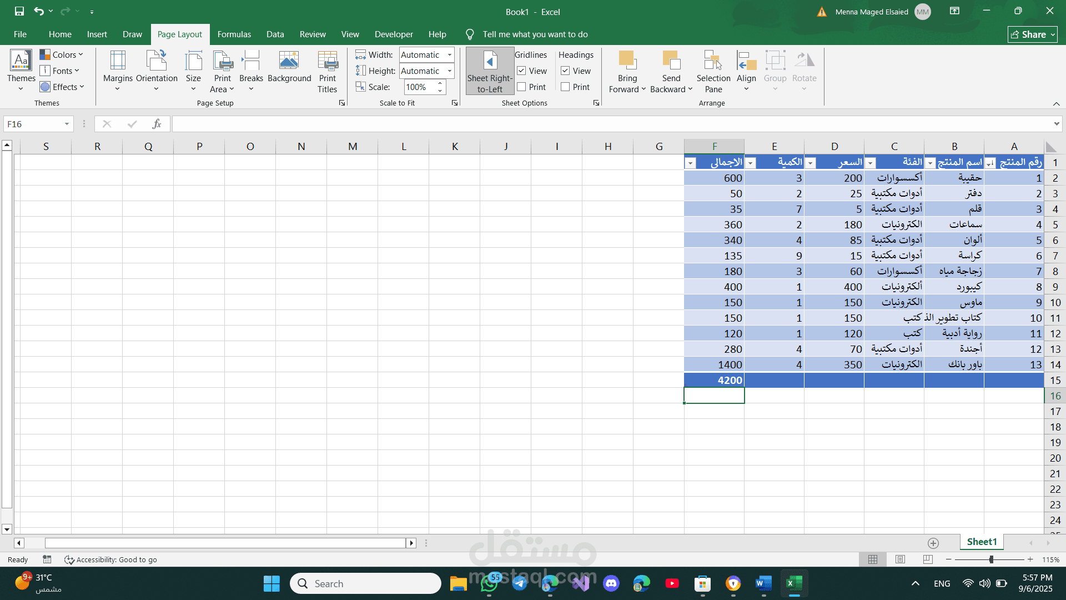Open filter dropdown for السعر column
Viewport: 1066px width, 600px height.
(811, 163)
